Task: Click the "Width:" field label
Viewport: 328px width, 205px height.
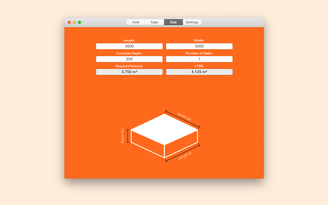Action: pyautogui.click(x=199, y=40)
